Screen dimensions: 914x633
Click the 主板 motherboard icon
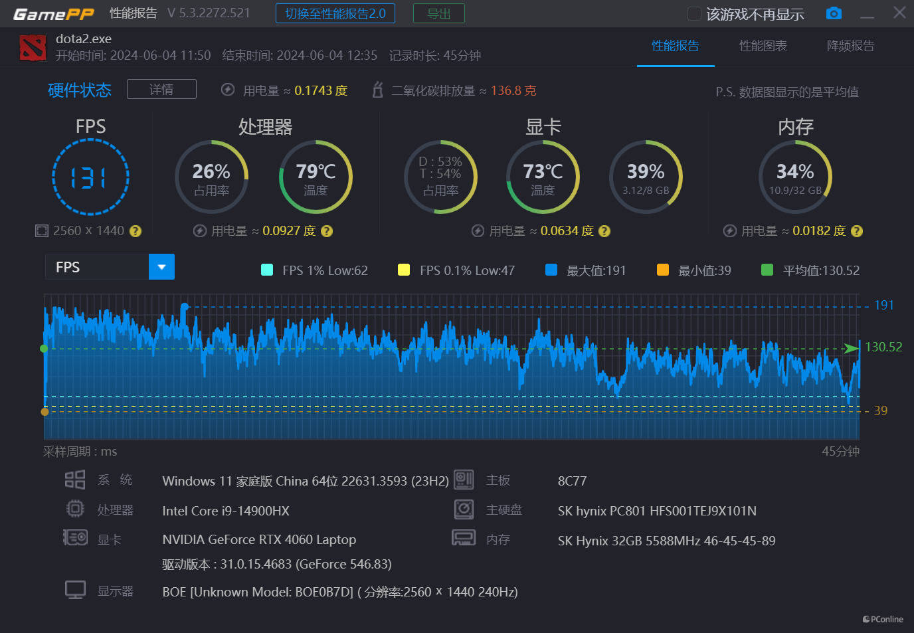(x=464, y=480)
